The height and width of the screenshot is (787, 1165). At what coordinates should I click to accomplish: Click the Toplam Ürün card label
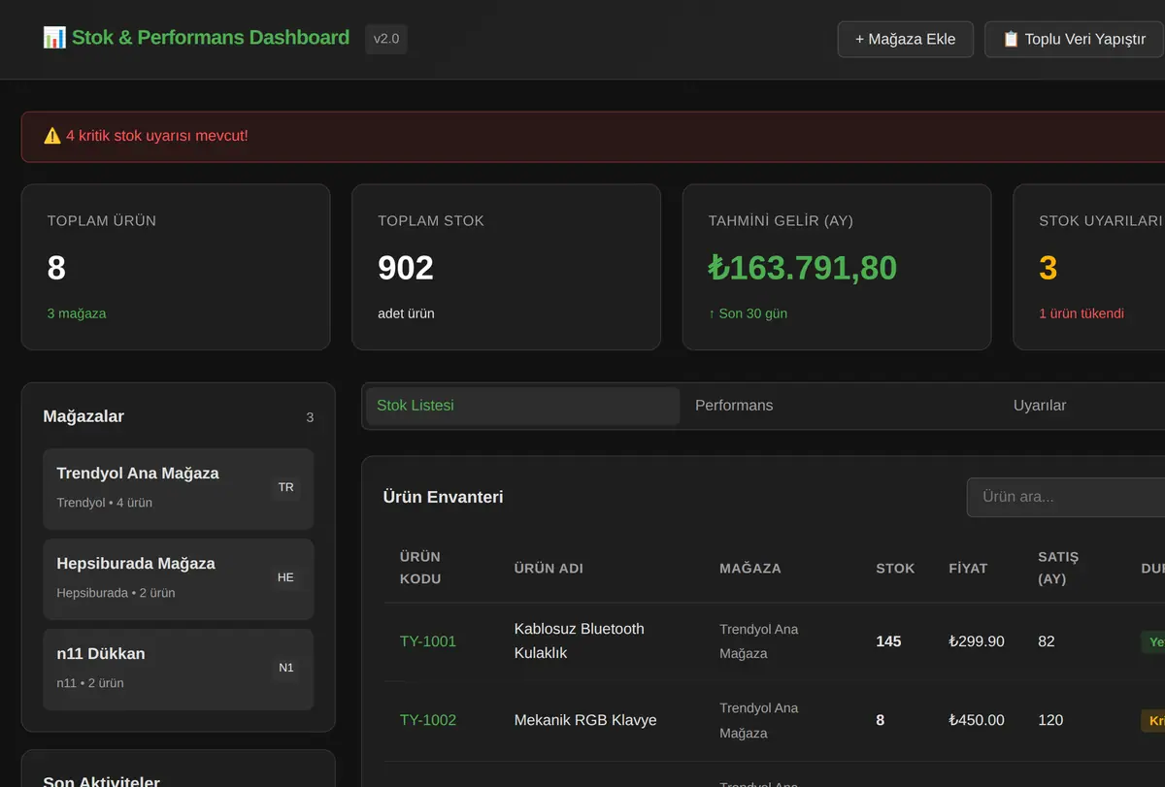[x=102, y=221]
